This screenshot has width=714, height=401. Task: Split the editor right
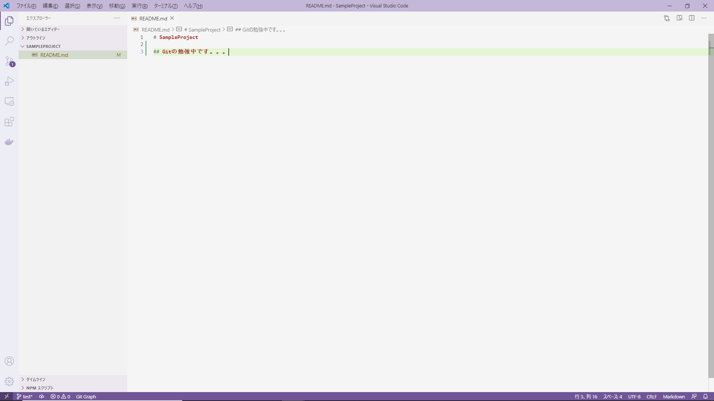click(692, 18)
